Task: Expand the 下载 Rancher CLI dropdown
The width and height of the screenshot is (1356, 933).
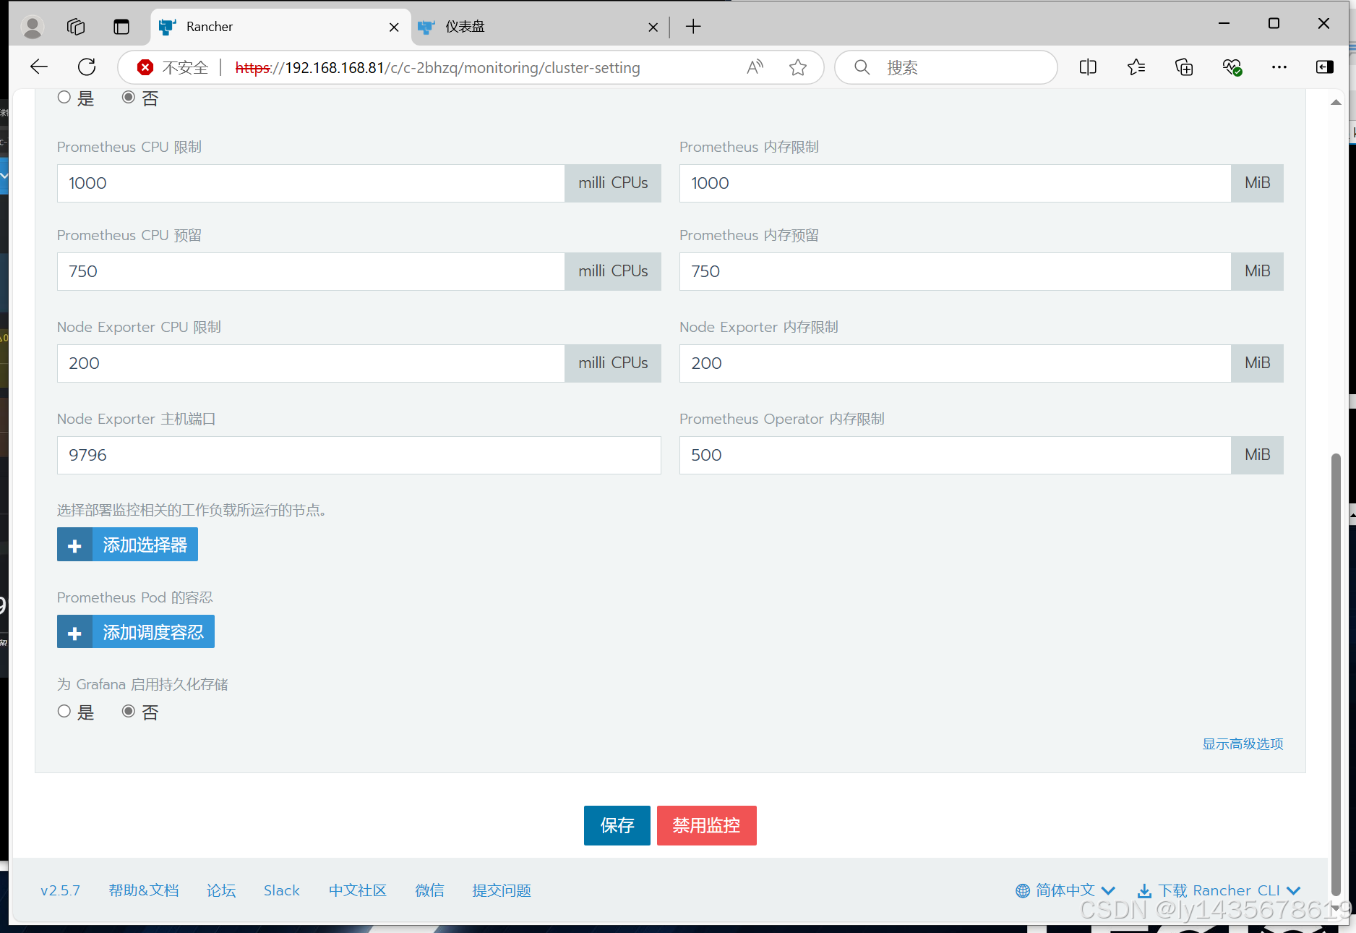Action: click(1219, 891)
